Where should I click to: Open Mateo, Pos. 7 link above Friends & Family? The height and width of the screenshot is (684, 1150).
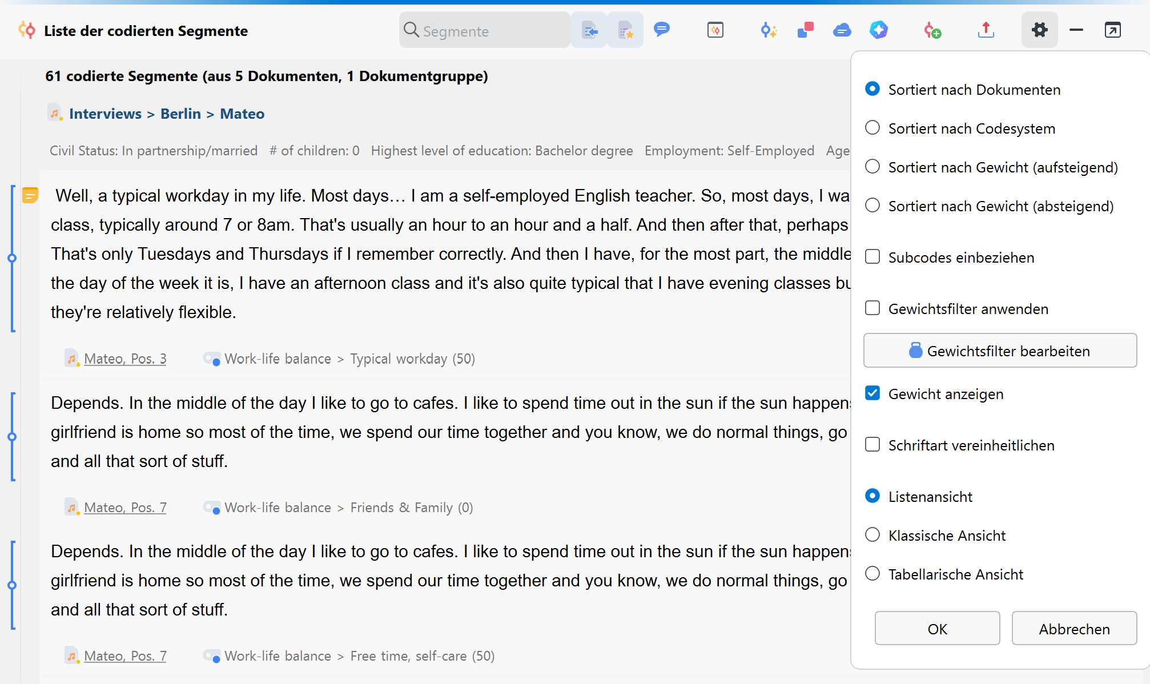click(x=125, y=508)
